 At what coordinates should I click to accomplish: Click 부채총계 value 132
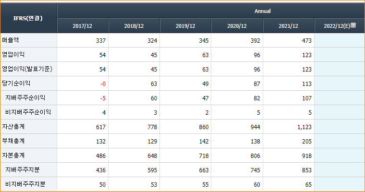pos(101,142)
